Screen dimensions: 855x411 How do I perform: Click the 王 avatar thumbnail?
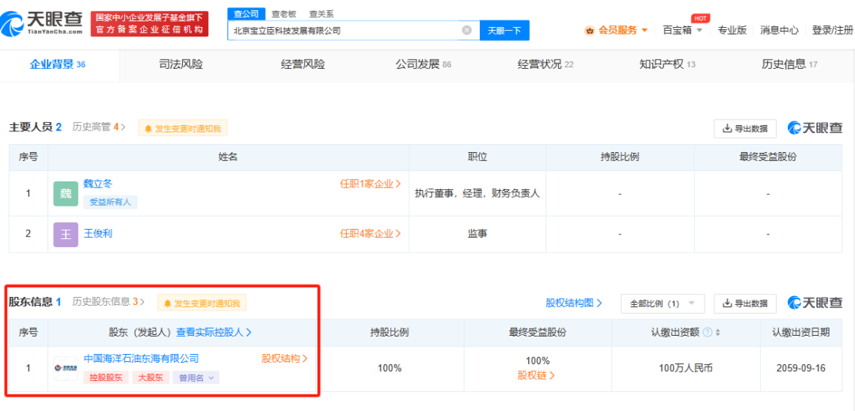(66, 235)
